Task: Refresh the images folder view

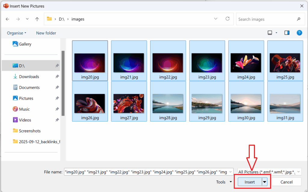Action: pos(228,19)
